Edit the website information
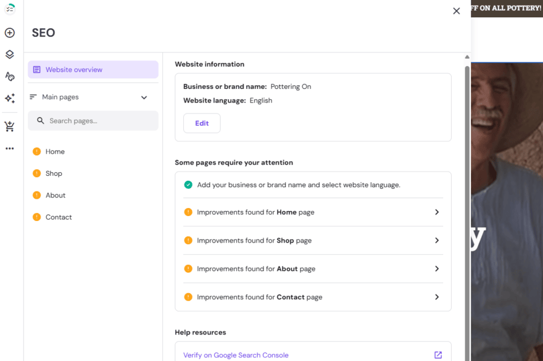543x361 pixels. coord(202,123)
